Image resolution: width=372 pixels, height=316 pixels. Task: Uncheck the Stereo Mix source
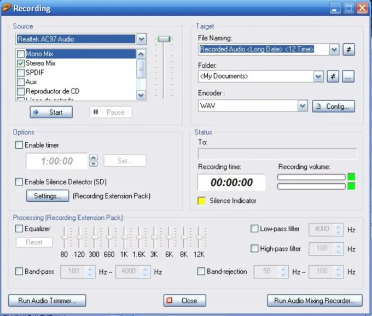pyautogui.click(x=21, y=63)
